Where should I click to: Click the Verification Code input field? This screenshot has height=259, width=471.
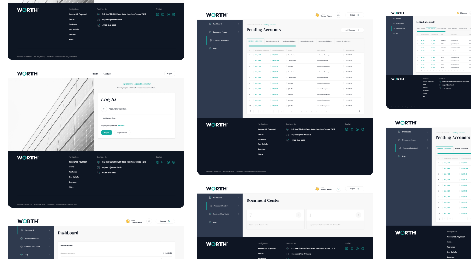click(x=136, y=118)
